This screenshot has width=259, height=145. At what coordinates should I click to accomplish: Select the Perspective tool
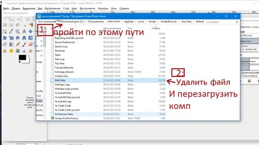click(24, 38)
